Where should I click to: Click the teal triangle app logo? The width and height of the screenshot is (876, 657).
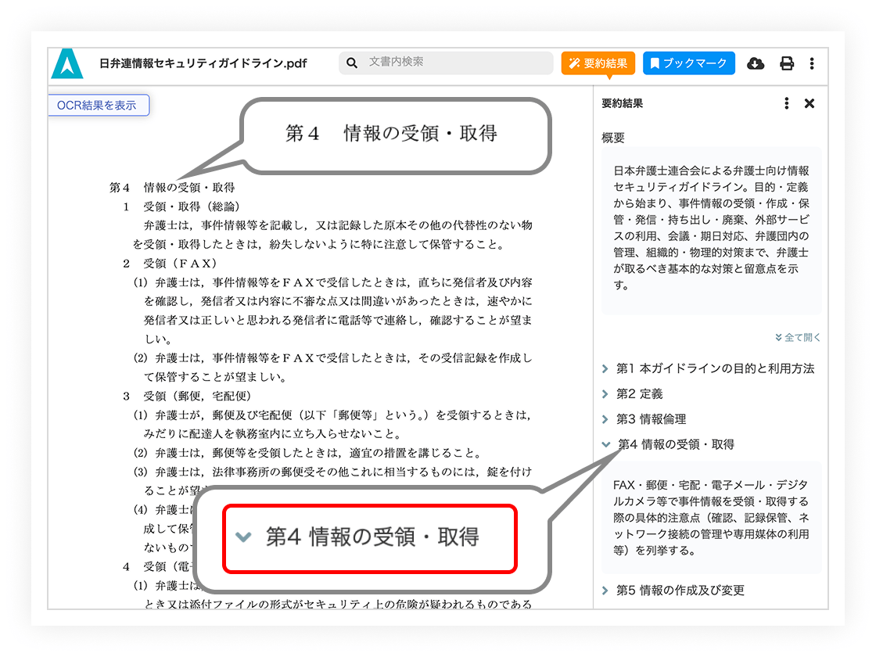coord(67,63)
